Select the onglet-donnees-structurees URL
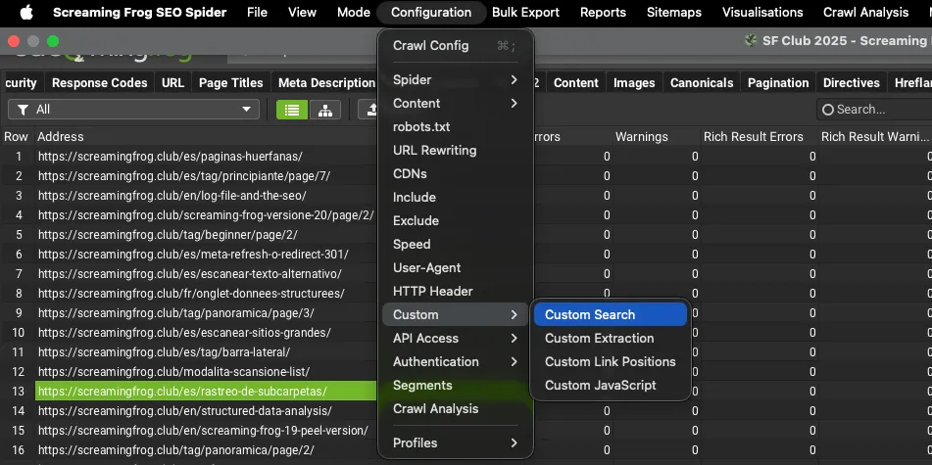This screenshot has height=465, width=932. (x=191, y=294)
